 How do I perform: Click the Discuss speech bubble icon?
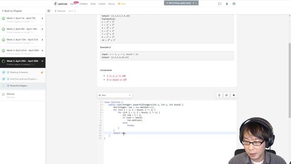point(3,94)
